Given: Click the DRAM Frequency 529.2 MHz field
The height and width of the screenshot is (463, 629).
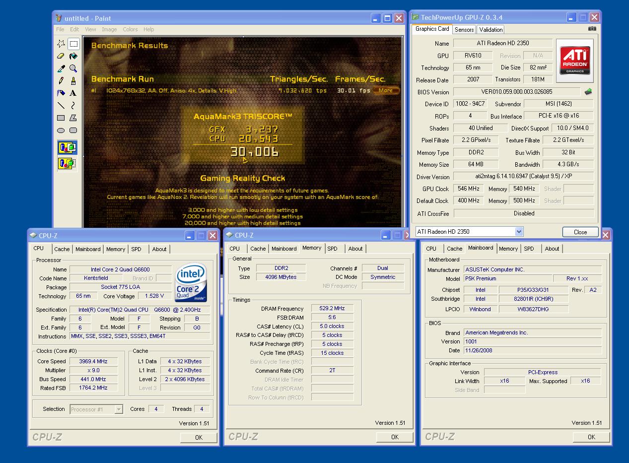Looking at the screenshot, I should pos(332,308).
